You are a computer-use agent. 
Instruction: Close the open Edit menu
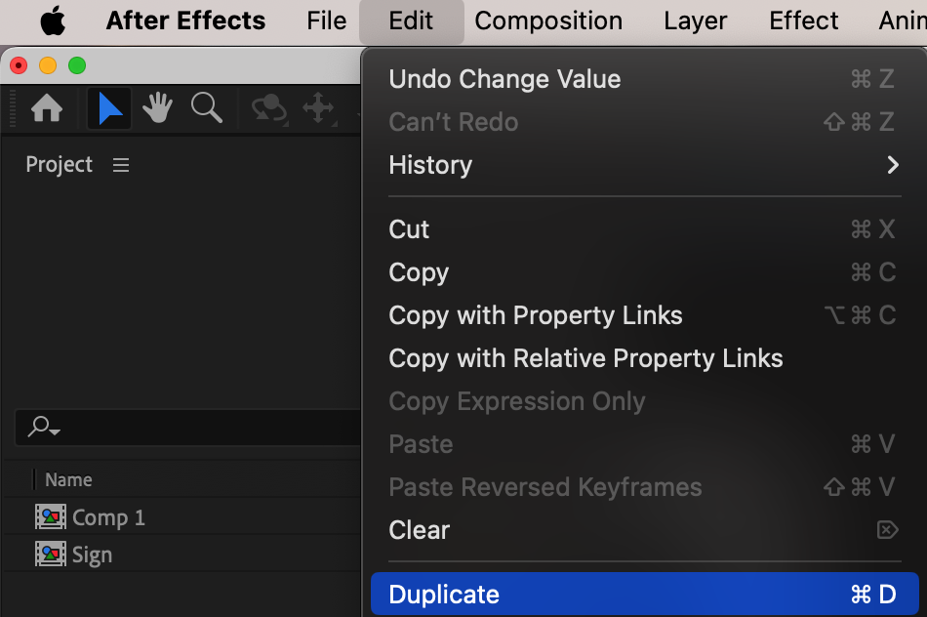pyautogui.click(x=411, y=21)
